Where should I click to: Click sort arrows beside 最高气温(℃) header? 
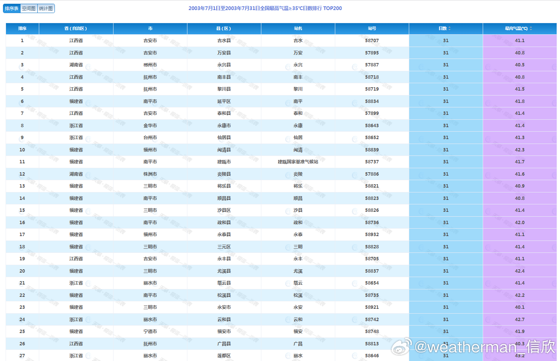(531, 28)
